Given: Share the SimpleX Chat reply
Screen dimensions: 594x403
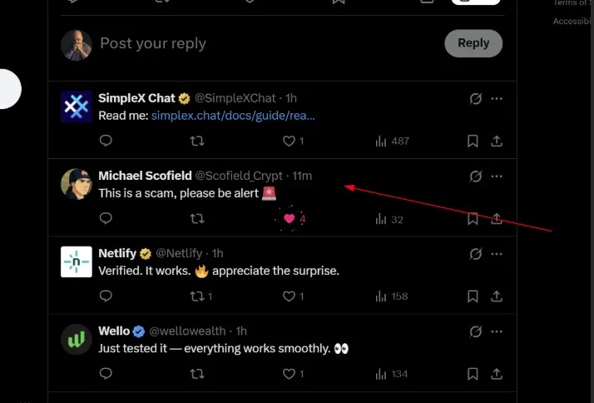Looking at the screenshot, I should pos(497,142).
